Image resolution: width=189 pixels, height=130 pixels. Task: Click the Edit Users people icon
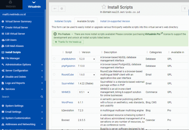click(x=3, y=40)
